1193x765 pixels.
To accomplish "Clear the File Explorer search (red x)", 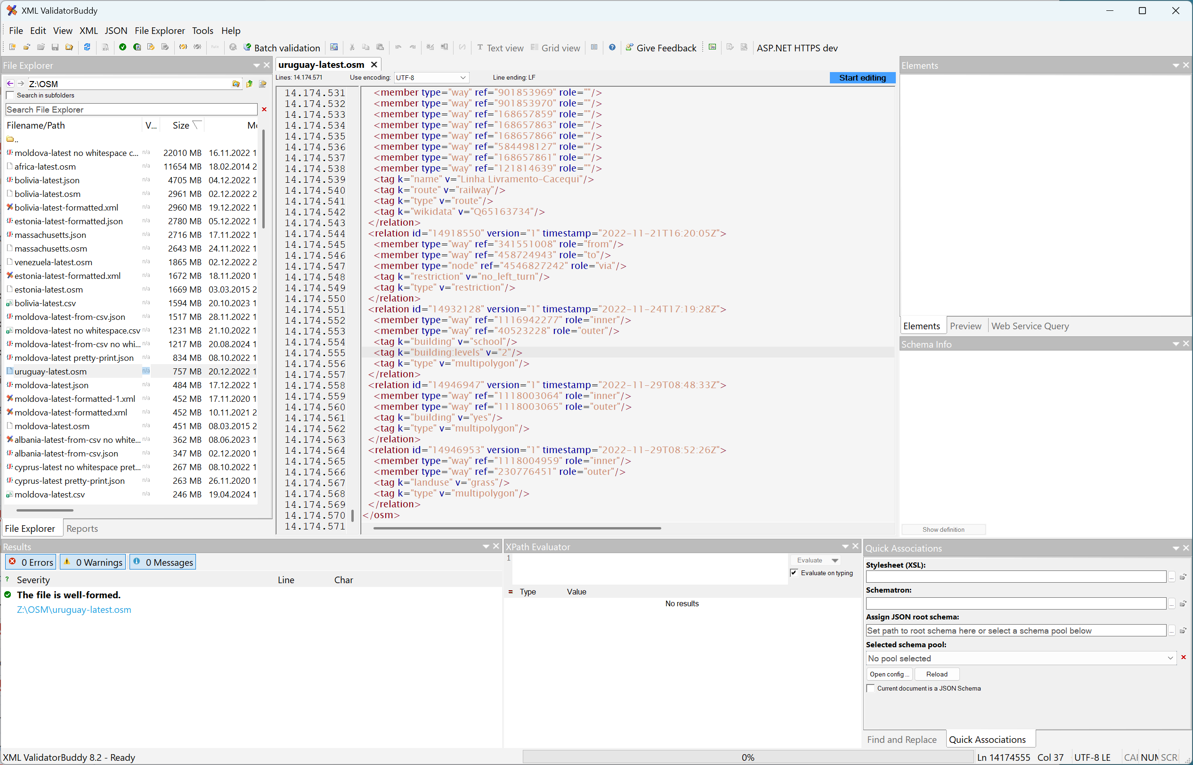I will click(264, 109).
